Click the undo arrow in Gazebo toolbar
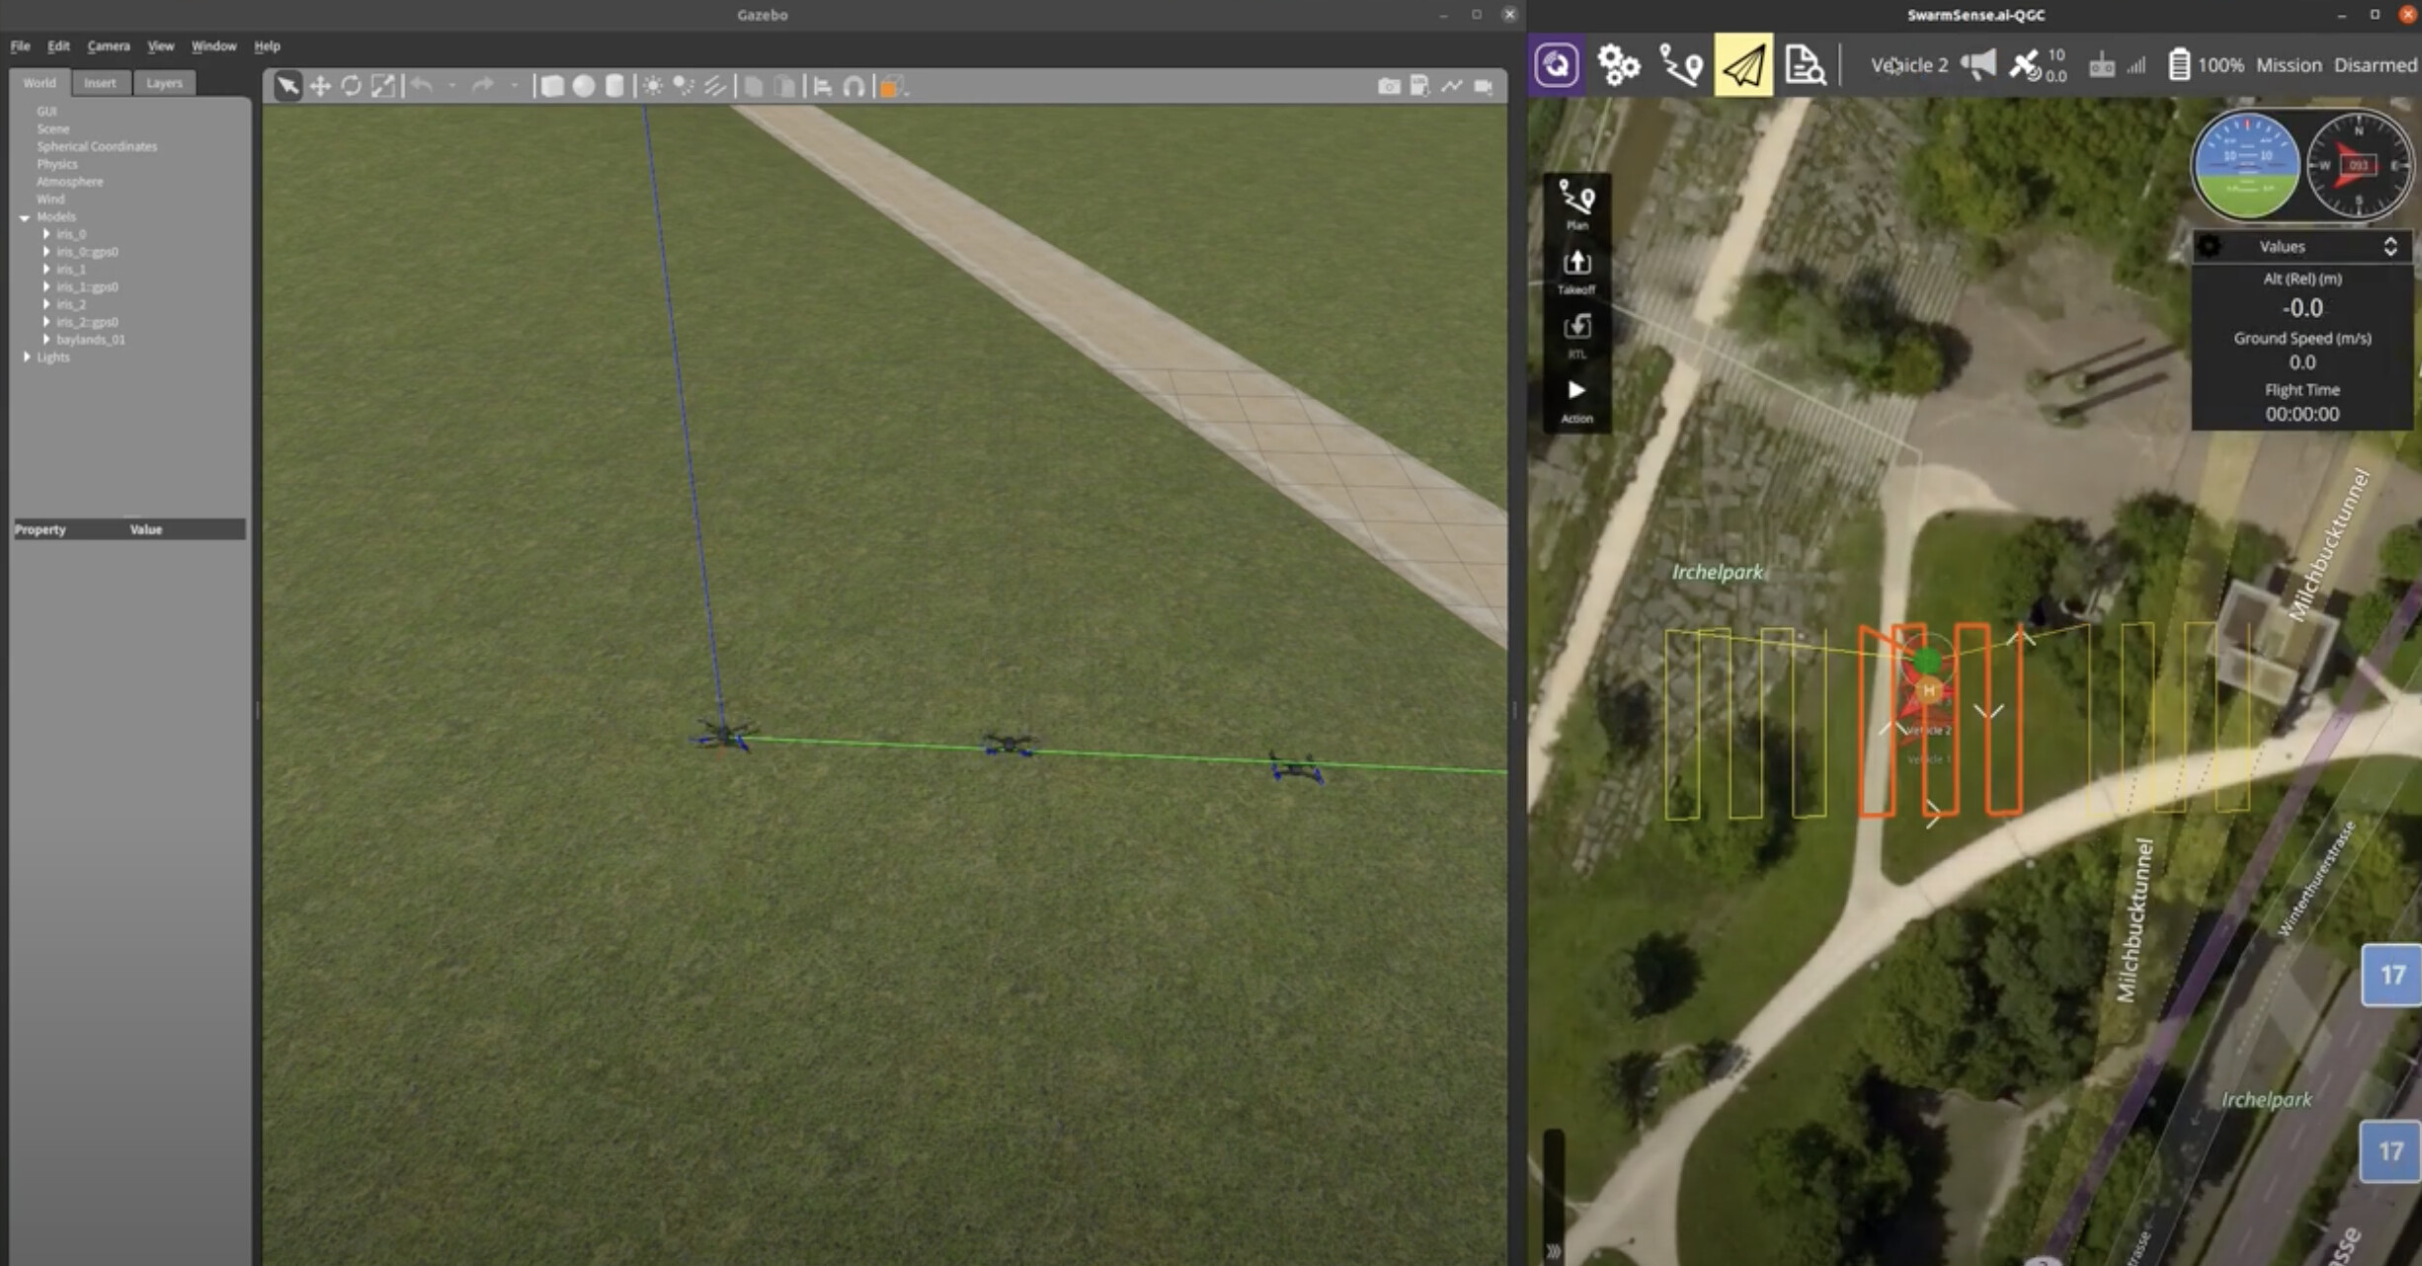2422x1266 pixels. coord(422,87)
